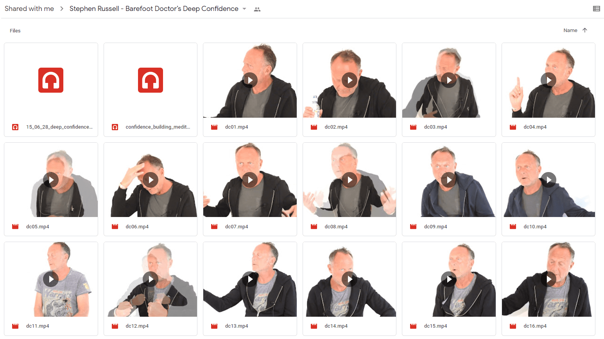The width and height of the screenshot is (604, 339).
Task: Select file name dc16.mp4
Action: click(535, 326)
